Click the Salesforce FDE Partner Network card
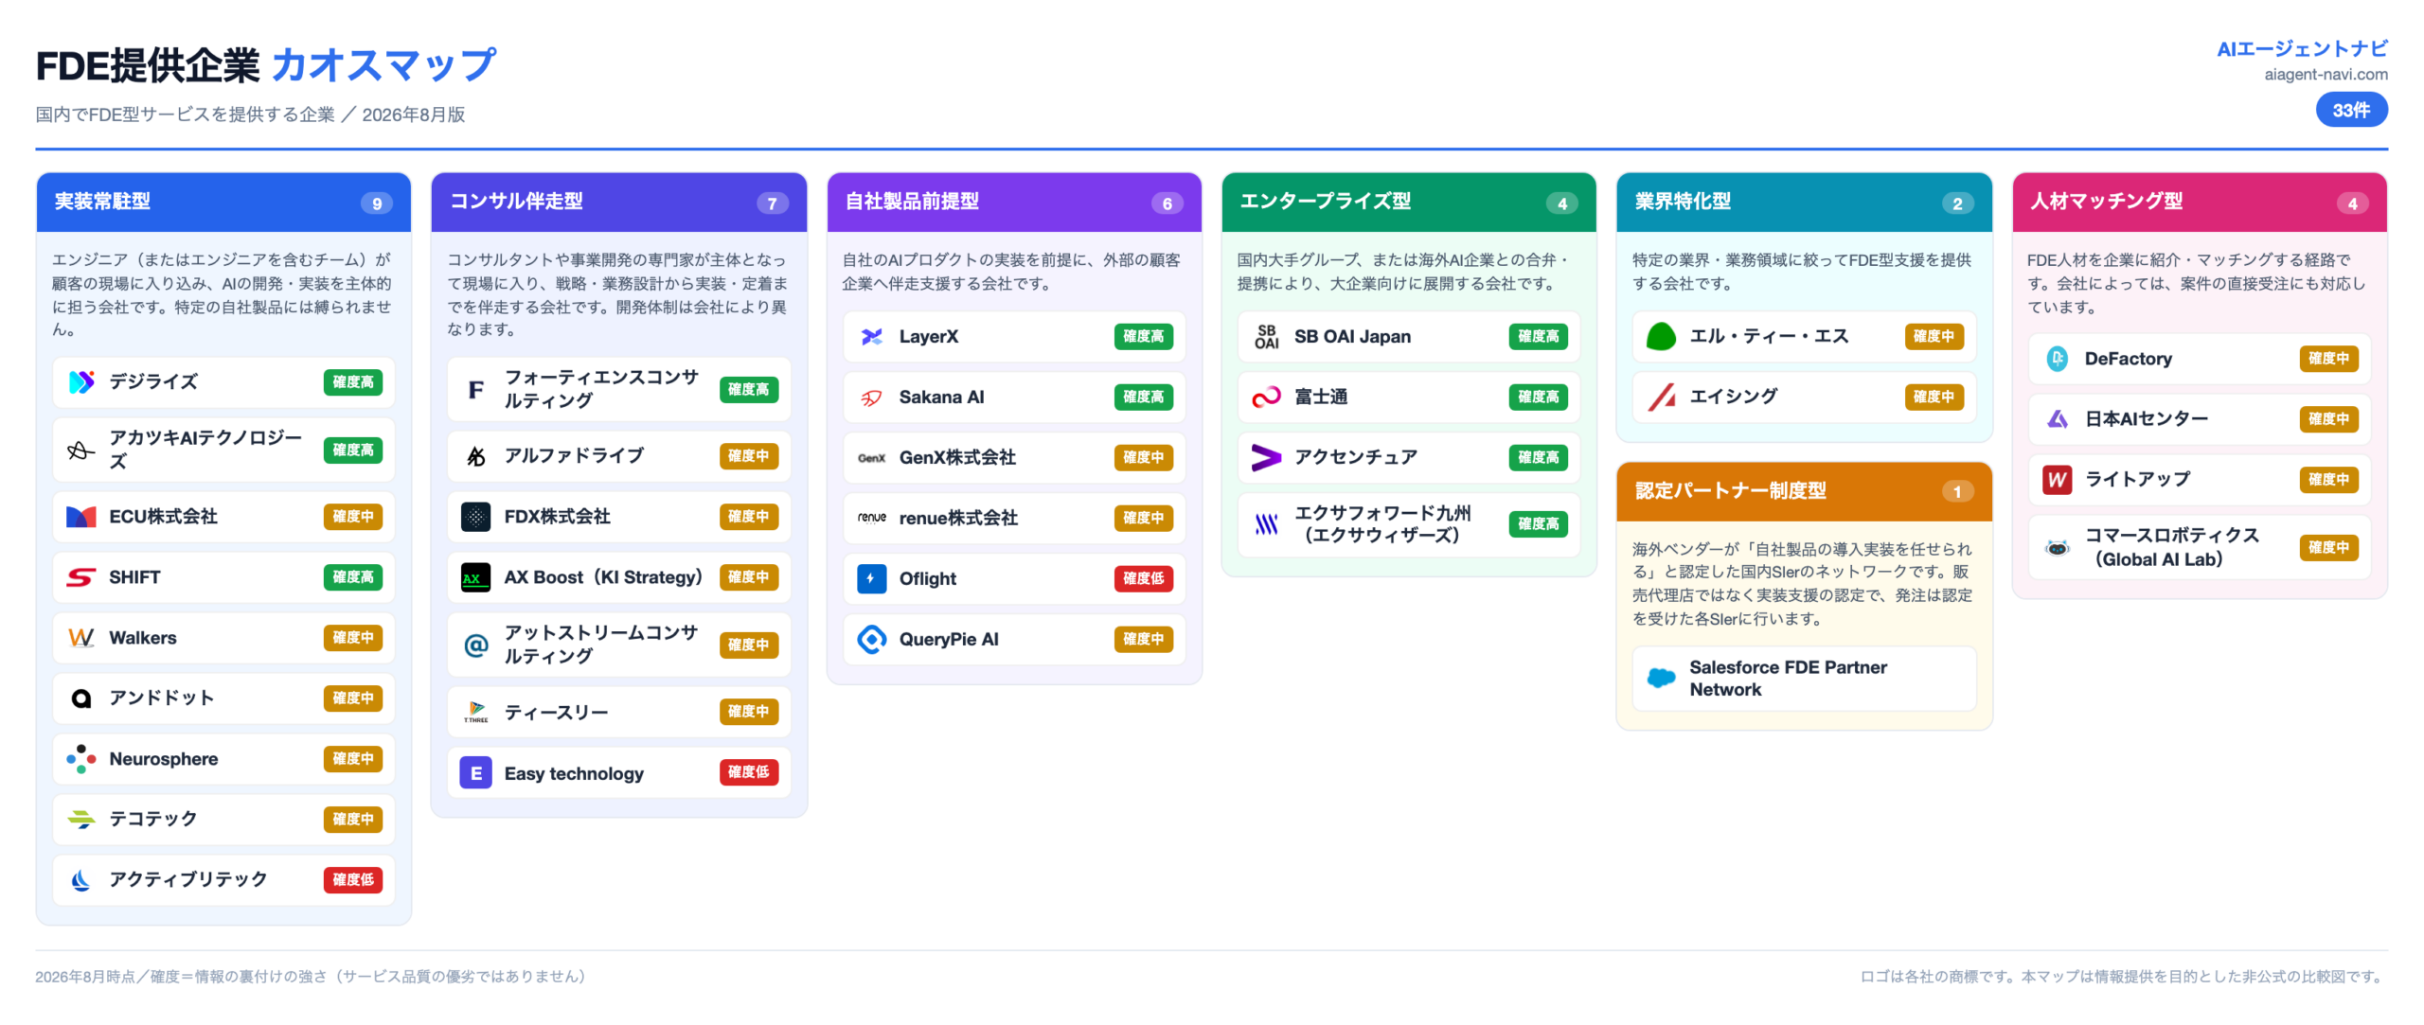 (1804, 679)
